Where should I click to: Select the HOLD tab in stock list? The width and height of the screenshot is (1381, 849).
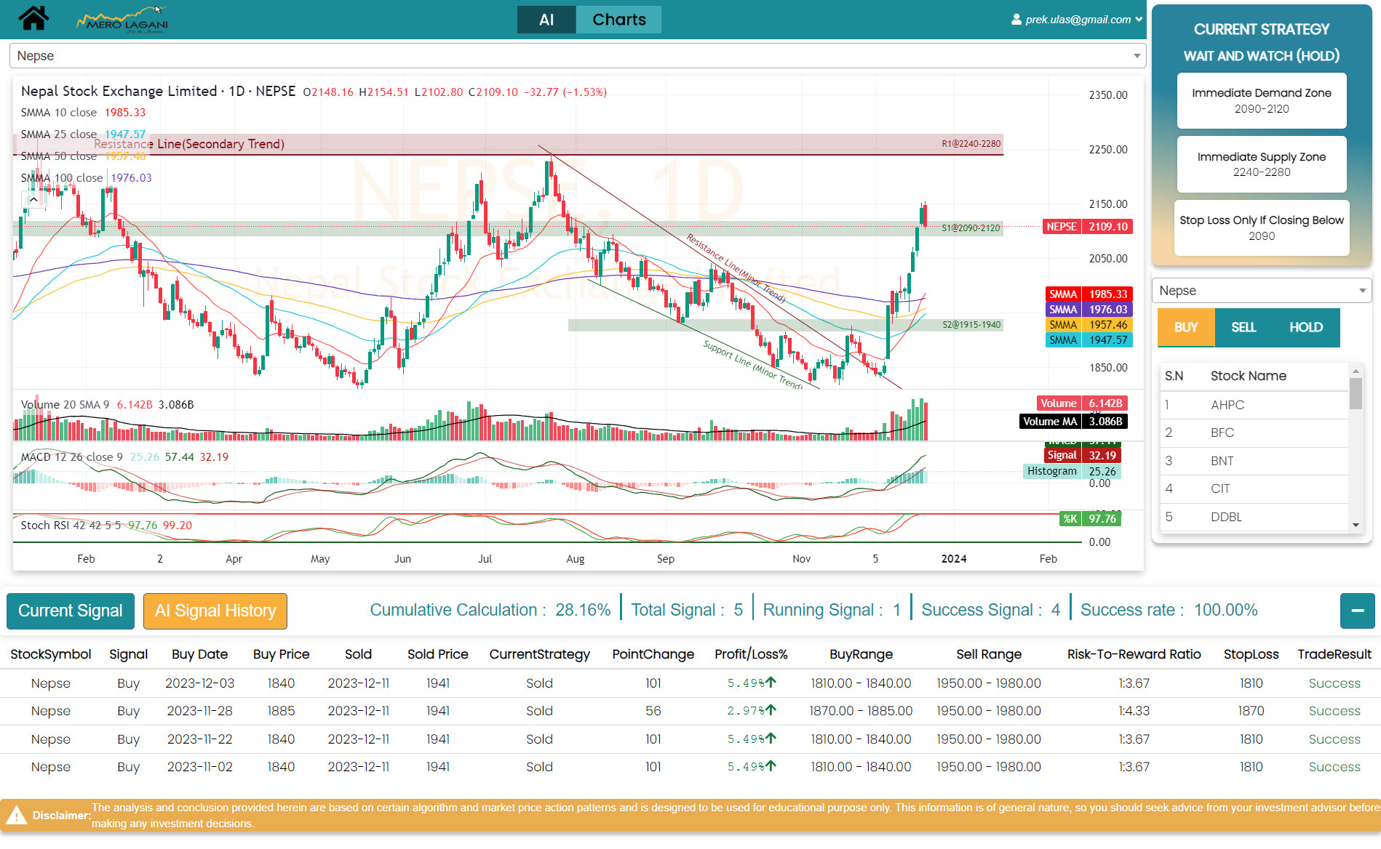1306,327
